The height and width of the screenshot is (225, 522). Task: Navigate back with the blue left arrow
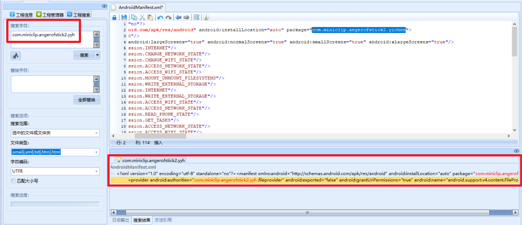click(178, 17)
